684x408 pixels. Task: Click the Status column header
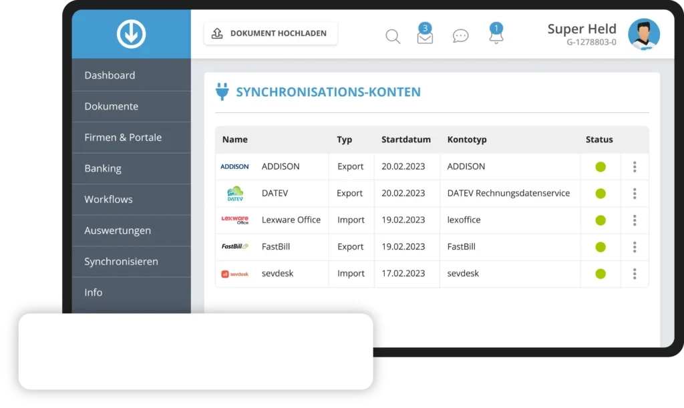599,140
